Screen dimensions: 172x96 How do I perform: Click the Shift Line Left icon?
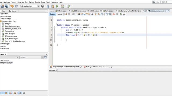point(106,14)
